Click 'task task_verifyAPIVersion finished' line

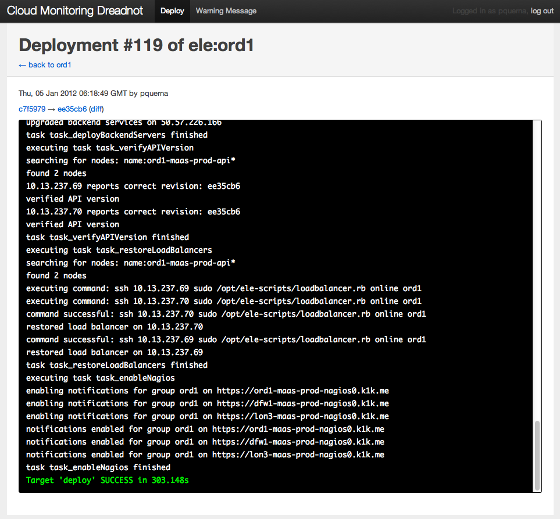pyautogui.click(x=108, y=237)
